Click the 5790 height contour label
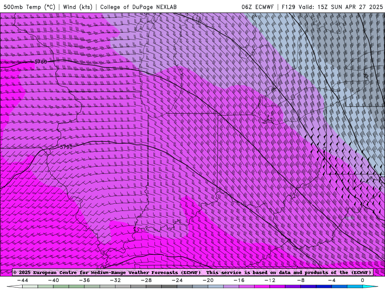The height and width of the screenshot is (289, 385). point(66,147)
